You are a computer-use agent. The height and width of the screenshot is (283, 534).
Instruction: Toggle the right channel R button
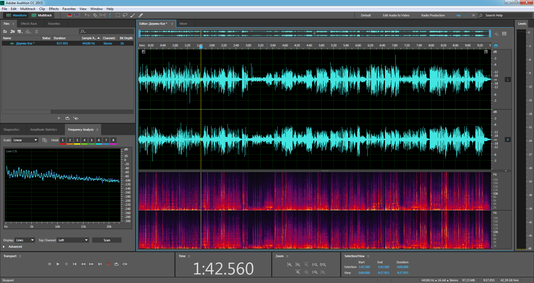coord(508,140)
